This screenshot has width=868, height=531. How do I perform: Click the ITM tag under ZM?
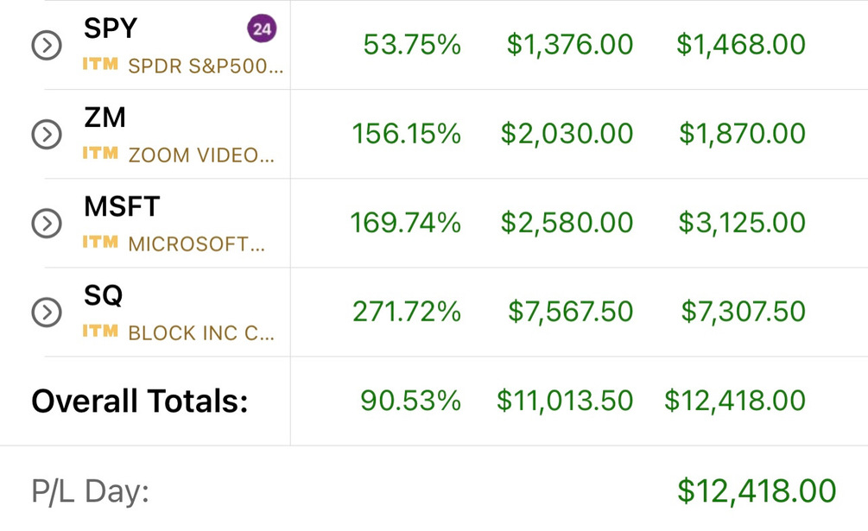100,154
